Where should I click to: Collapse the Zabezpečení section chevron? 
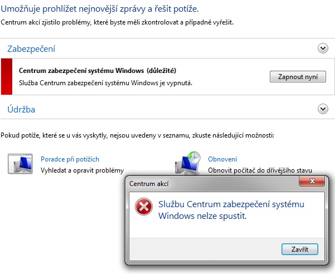[x=322, y=48]
